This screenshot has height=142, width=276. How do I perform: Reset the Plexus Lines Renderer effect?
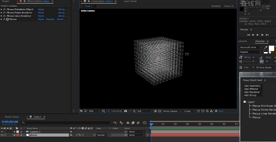tap(41, 16)
